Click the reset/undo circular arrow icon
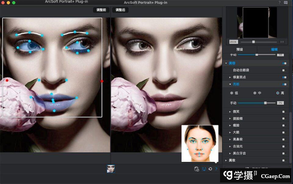Viewport: 293px width, 184px height. [x=210, y=169]
